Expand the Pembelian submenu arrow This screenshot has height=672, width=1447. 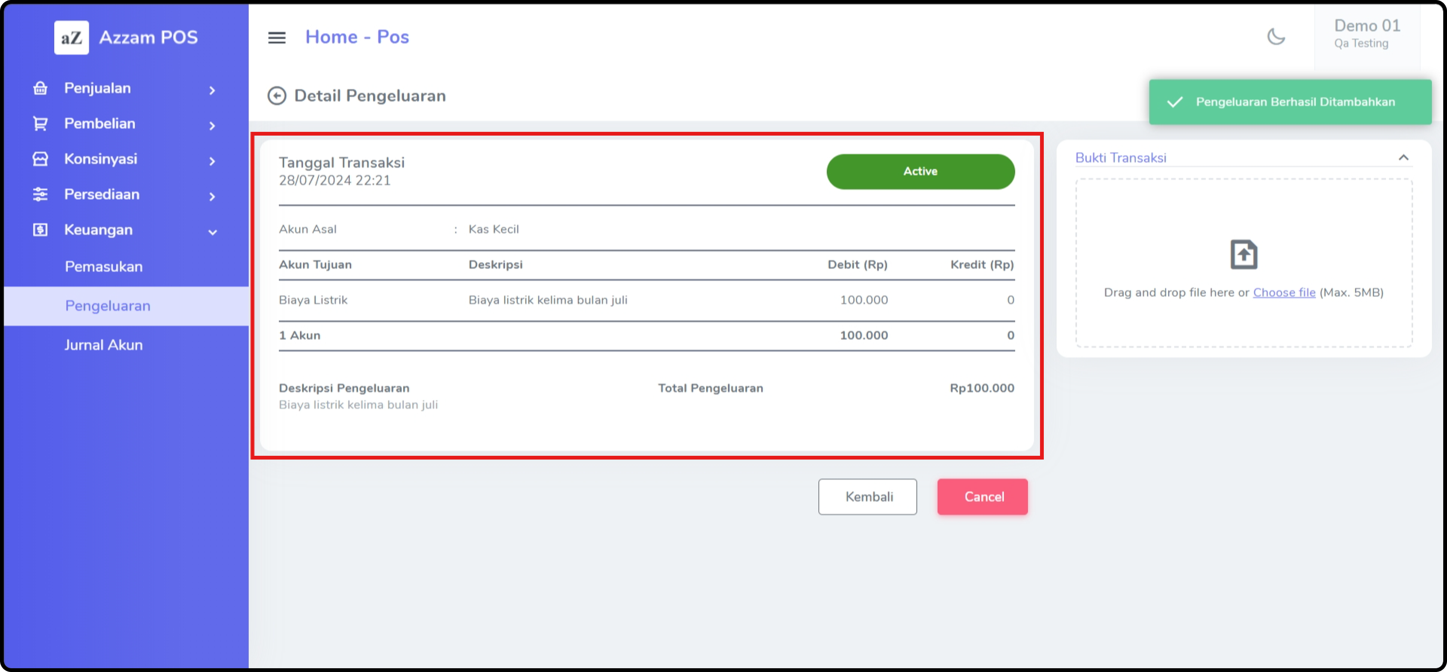pyautogui.click(x=212, y=125)
